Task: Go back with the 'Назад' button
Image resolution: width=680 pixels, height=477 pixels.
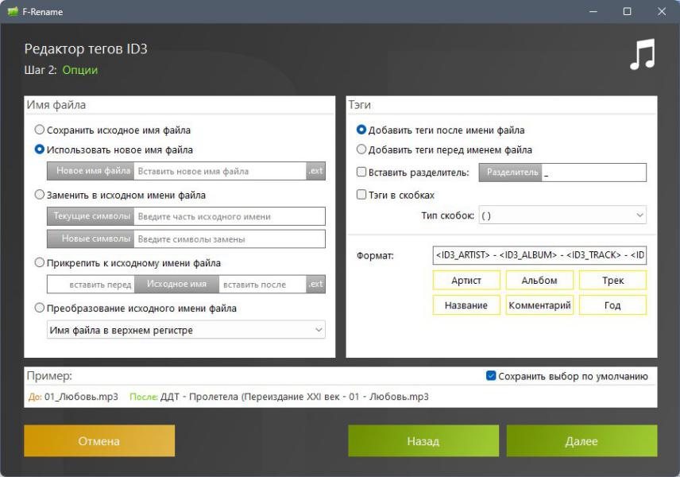Action: pyautogui.click(x=423, y=441)
